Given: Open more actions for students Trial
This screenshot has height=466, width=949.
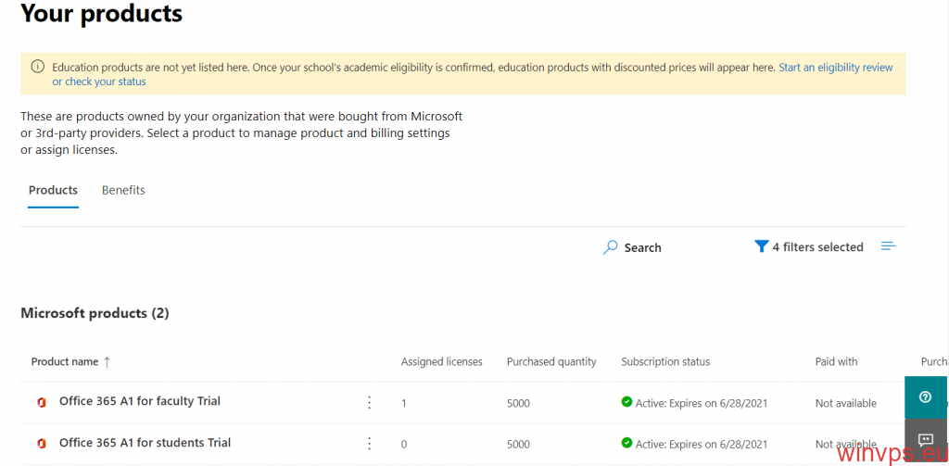Looking at the screenshot, I should click(x=369, y=444).
